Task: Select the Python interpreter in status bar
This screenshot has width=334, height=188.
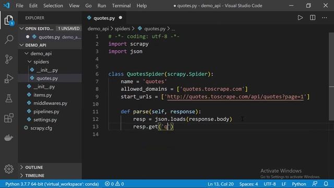Action: (x=52, y=184)
